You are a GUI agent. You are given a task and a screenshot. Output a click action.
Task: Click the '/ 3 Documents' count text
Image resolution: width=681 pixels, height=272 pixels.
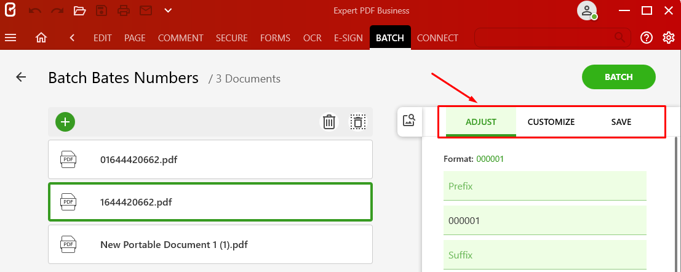click(244, 79)
